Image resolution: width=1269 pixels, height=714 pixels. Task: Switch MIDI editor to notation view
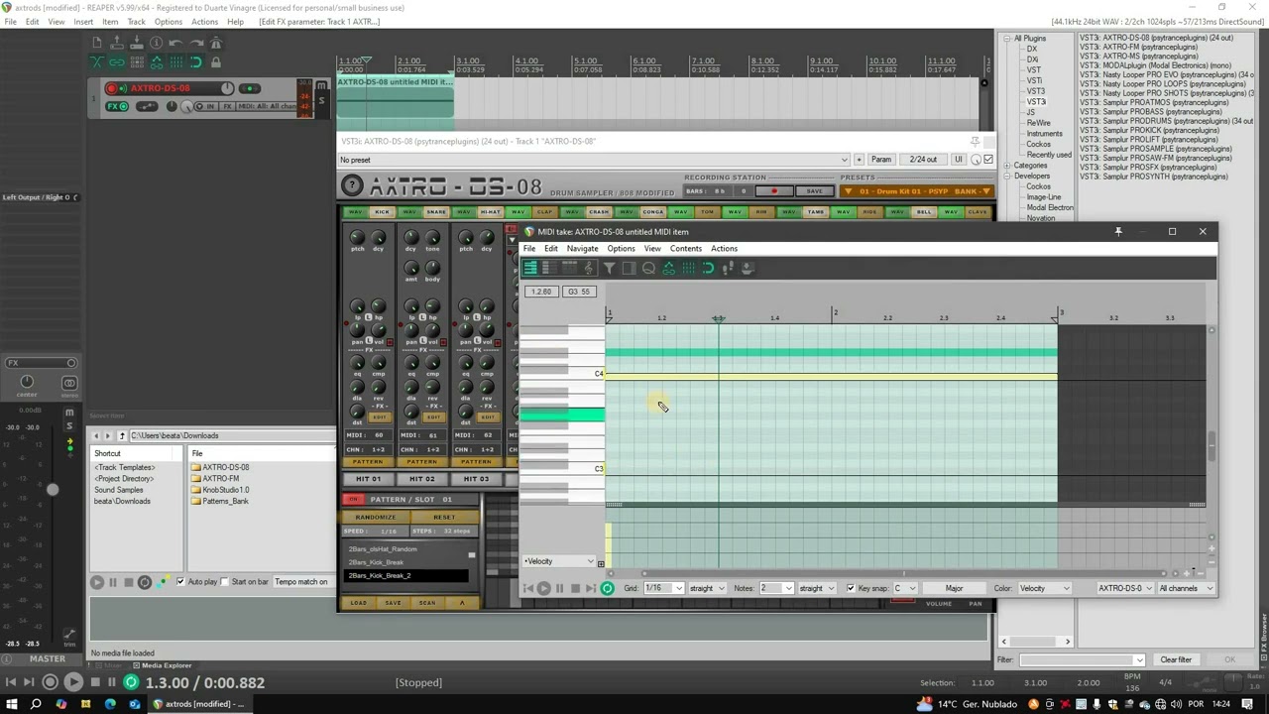click(x=589, y=268)
